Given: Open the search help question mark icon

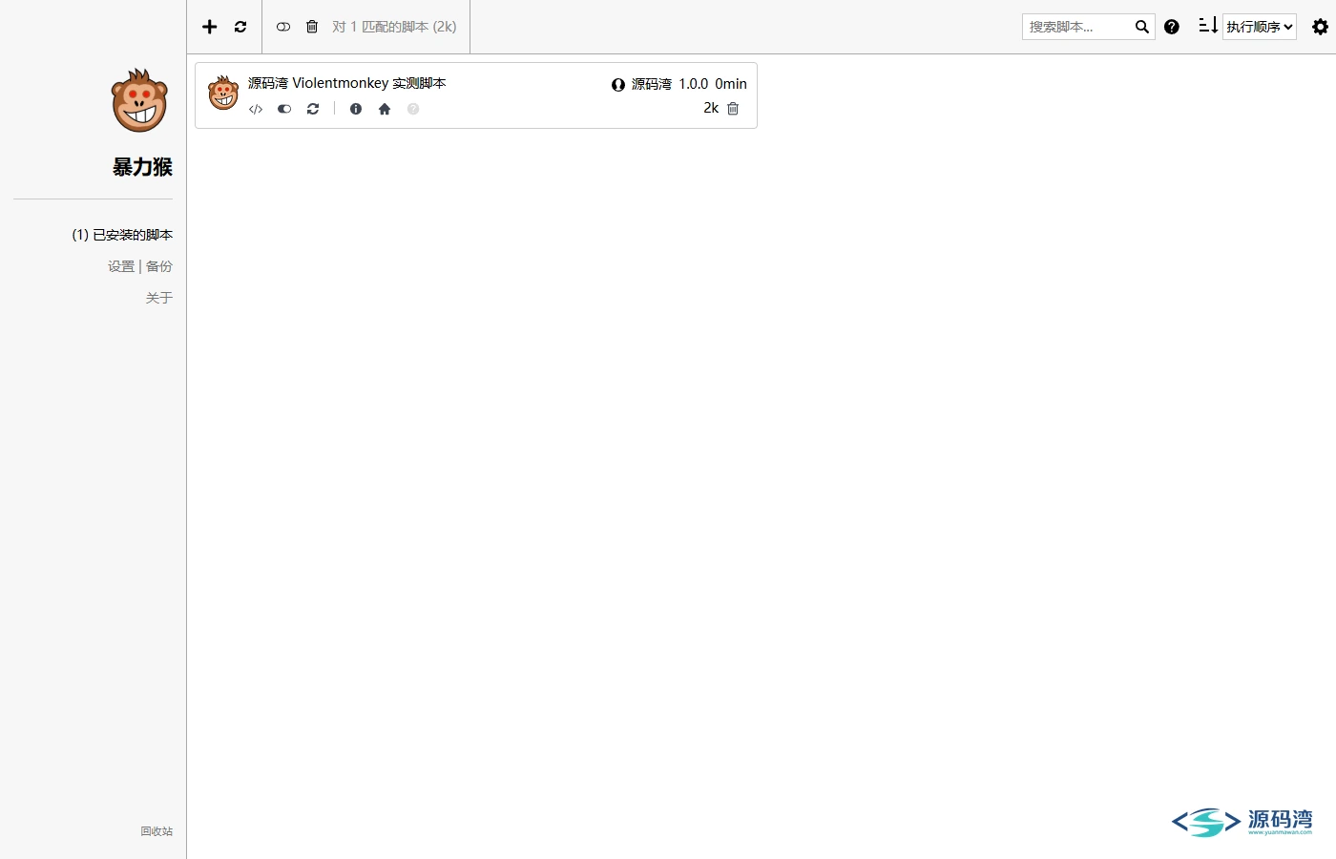Looking at the screenshot, I should coord(1172,27).
